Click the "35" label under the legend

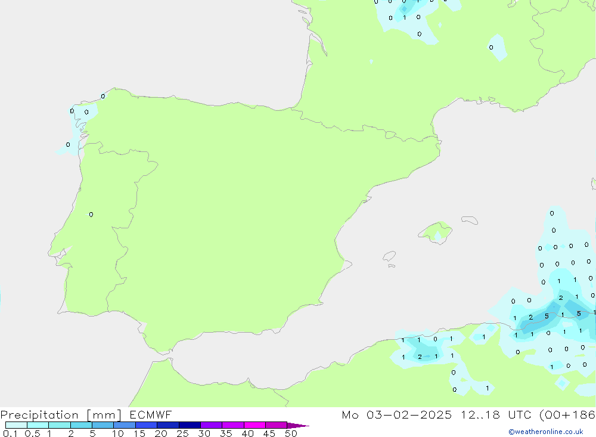pos(226,433)
